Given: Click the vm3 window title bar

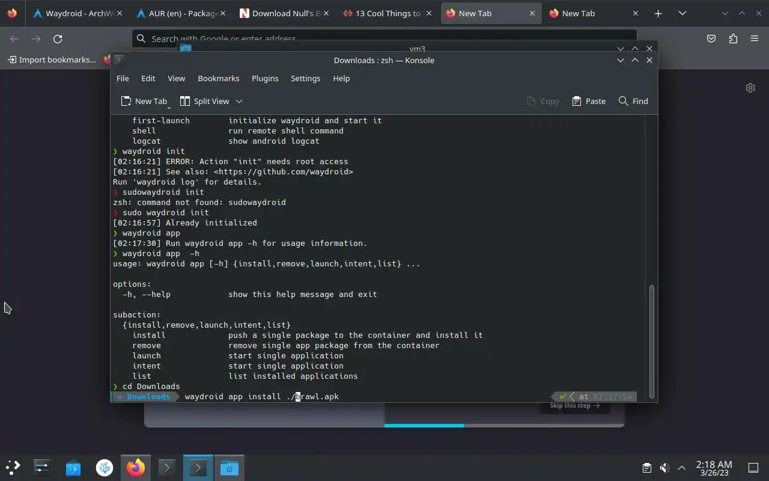Looking at the screenshot, I should [417, 48].
